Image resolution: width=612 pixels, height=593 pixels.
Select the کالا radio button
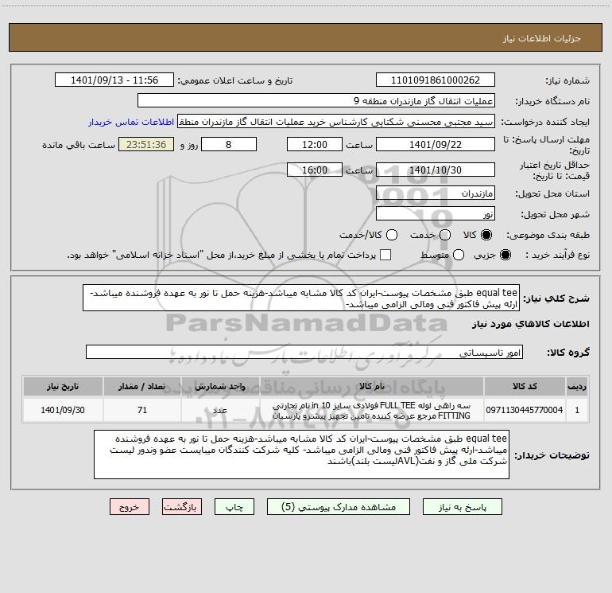(x=486, y=235)
